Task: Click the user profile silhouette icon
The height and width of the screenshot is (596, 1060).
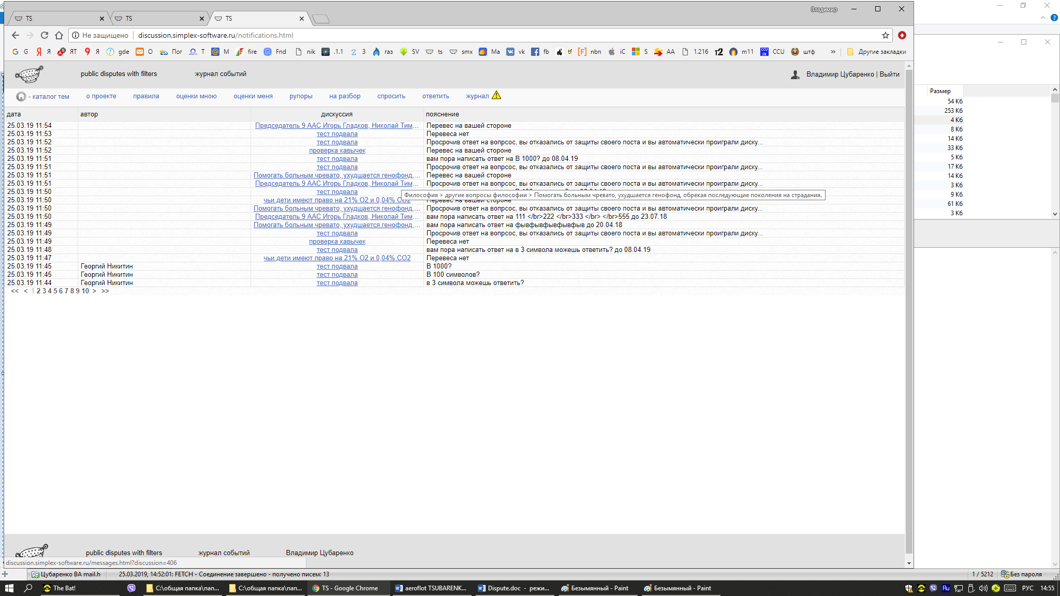Action: tap(795, 75)
